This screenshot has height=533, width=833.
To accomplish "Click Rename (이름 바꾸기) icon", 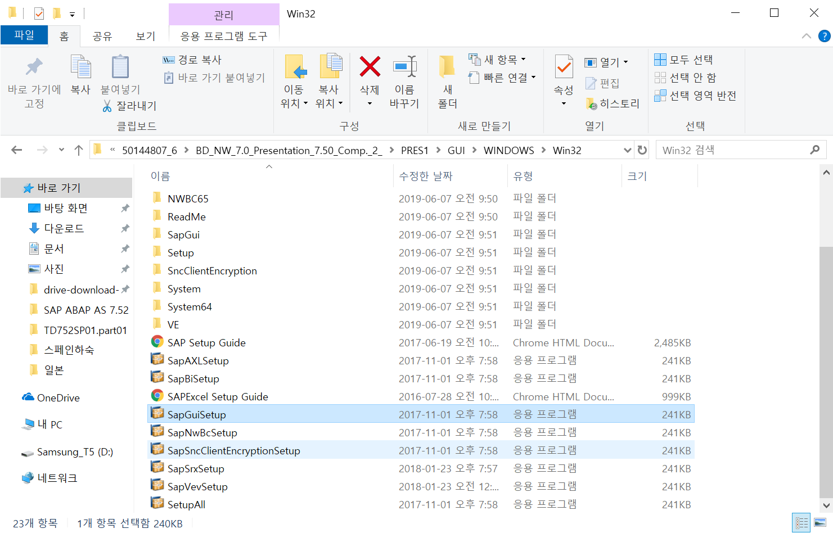I will (404, 66).
